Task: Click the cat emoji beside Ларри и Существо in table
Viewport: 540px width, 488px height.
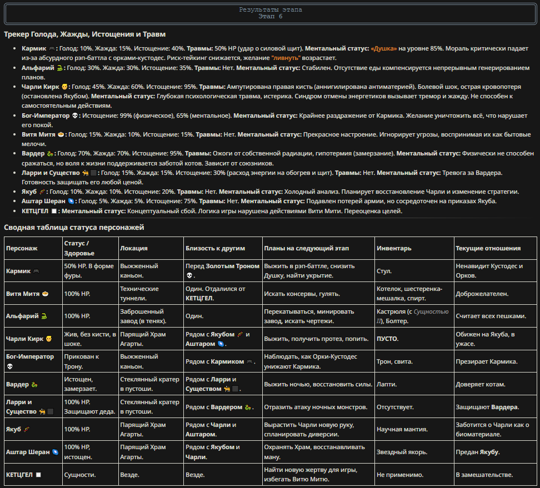Action: (42, 411)
